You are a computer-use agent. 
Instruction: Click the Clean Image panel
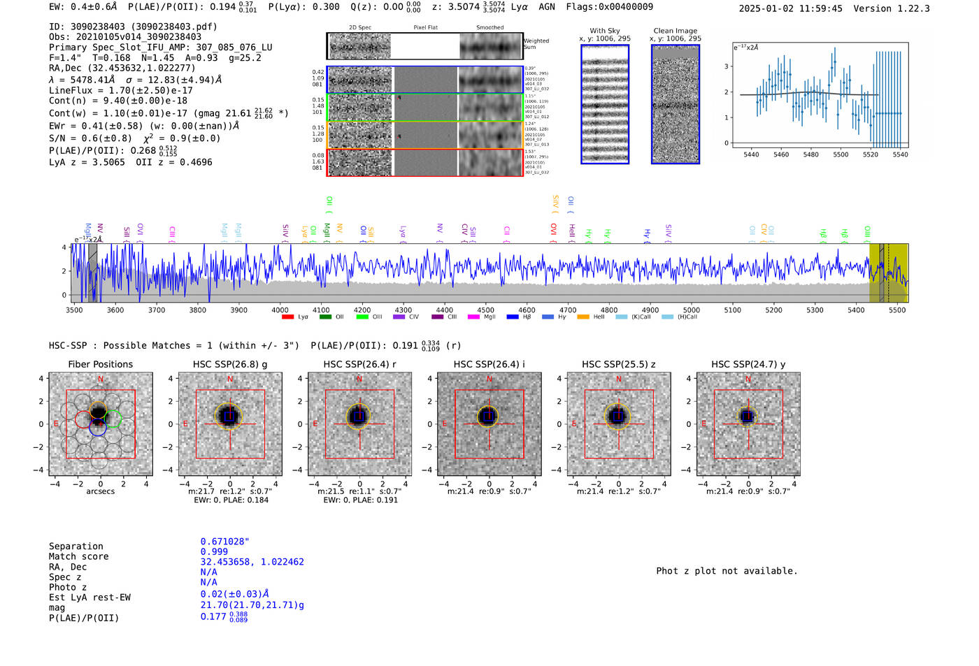[x=676, y=104]
